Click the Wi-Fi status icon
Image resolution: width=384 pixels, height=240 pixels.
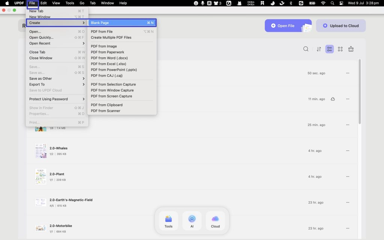[x=323, y=3]
